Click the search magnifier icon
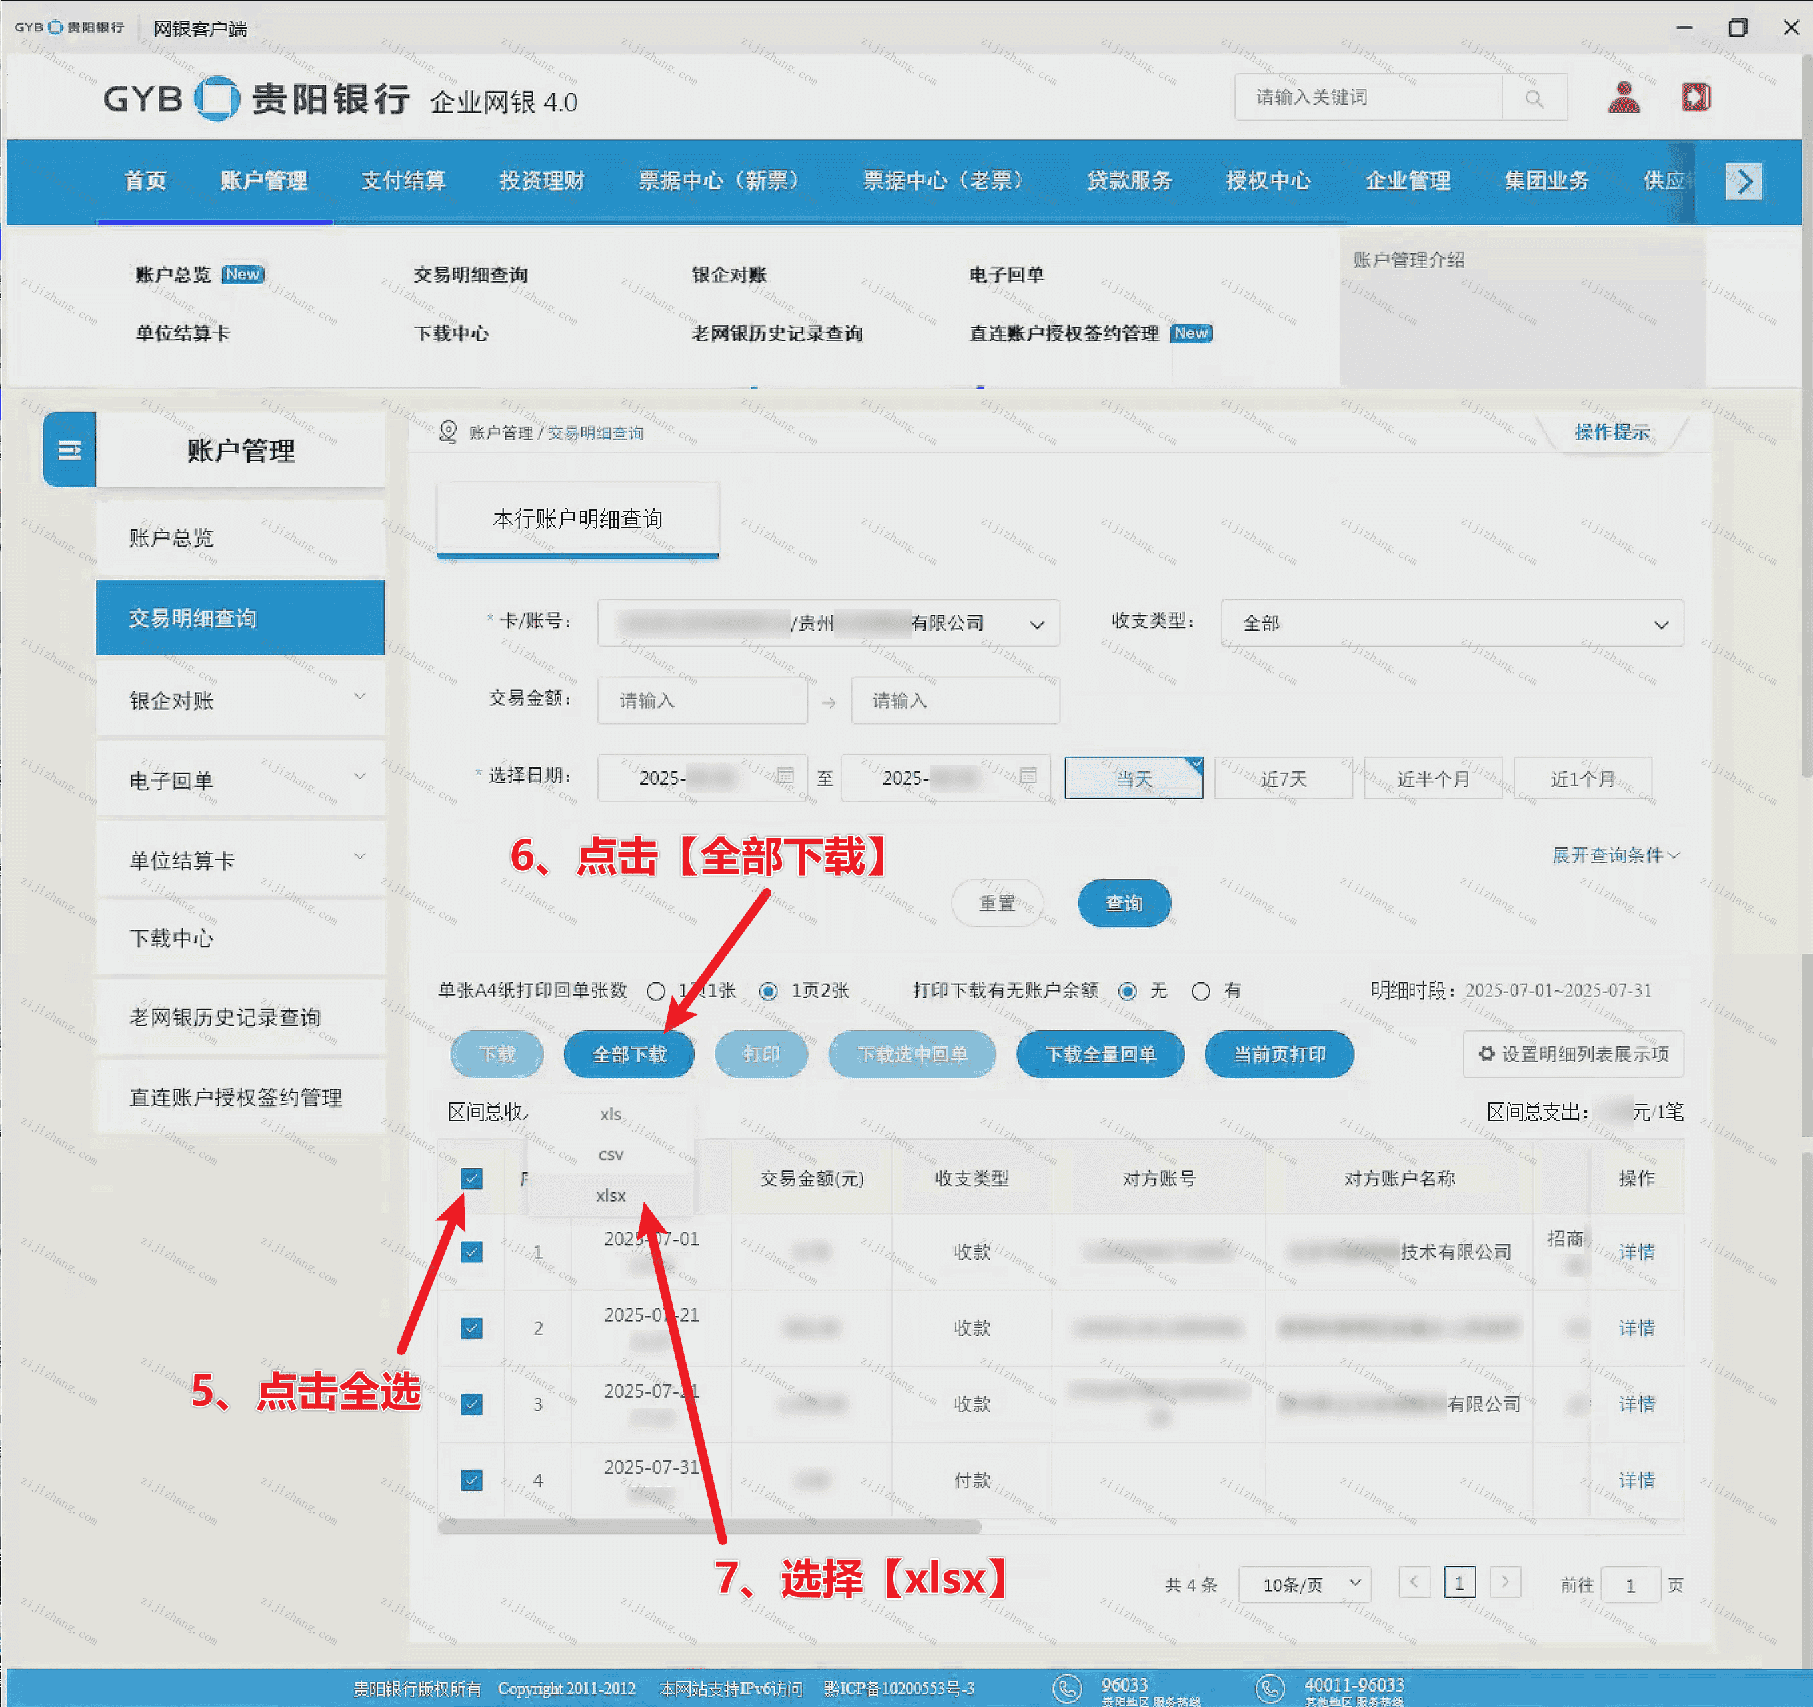 point(1534,99)
